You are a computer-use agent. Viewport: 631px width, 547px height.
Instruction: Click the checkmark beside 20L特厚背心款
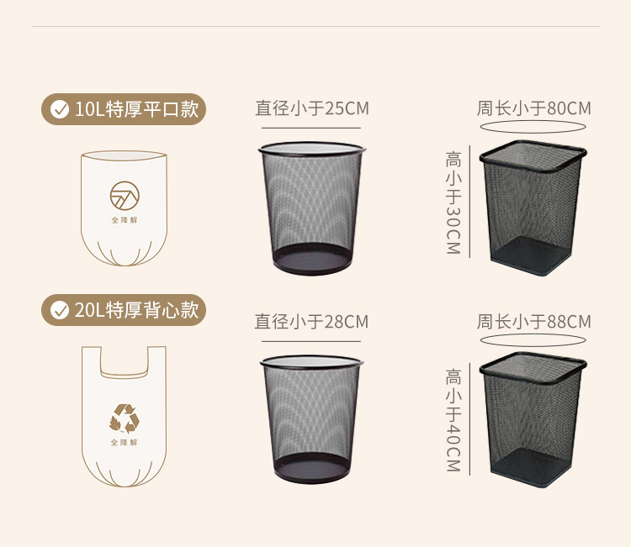click(x=60, y=310)
